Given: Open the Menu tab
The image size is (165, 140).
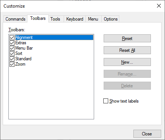Looking at the screenshot, I should (x=93, y=19).
